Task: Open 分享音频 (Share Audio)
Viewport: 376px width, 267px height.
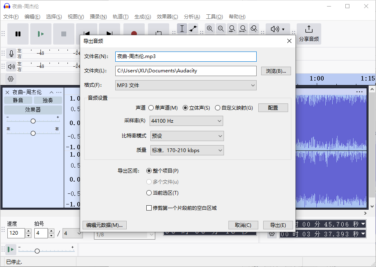Action: tap(309, 34)
